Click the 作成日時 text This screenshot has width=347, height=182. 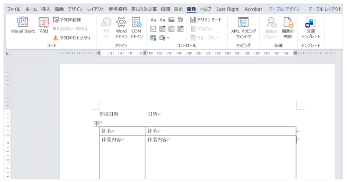coord(109,114)
